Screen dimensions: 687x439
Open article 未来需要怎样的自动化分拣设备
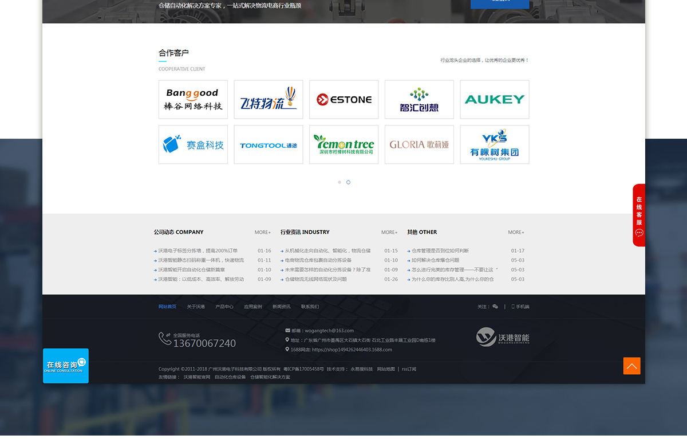[x=327, y=270]
